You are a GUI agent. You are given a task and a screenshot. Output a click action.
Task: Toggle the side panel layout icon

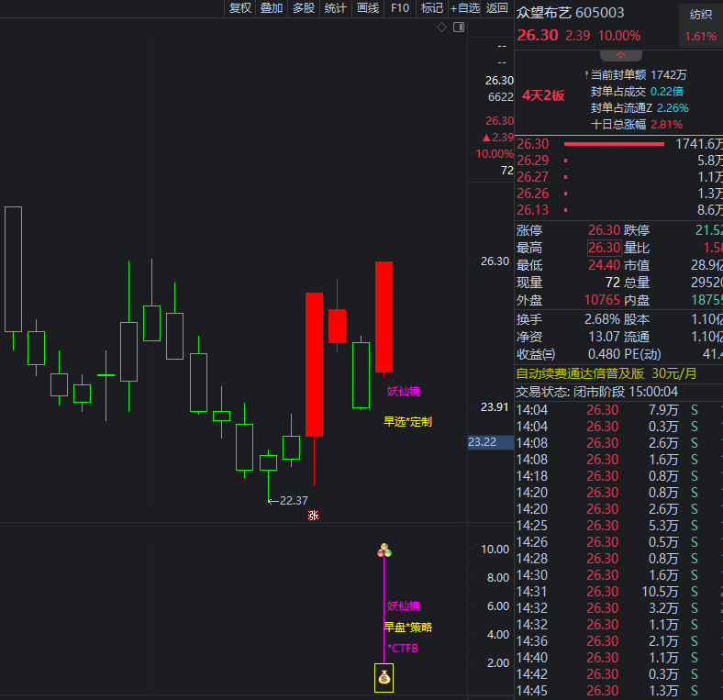459,28
